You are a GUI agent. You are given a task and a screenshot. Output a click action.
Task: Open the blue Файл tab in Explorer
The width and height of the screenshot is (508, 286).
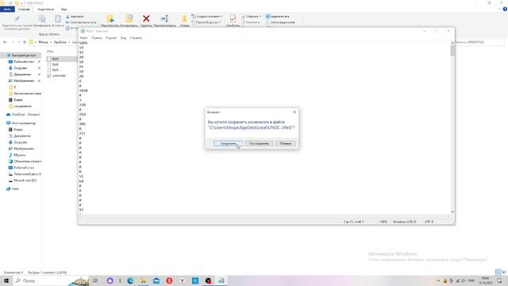(7, 10)
